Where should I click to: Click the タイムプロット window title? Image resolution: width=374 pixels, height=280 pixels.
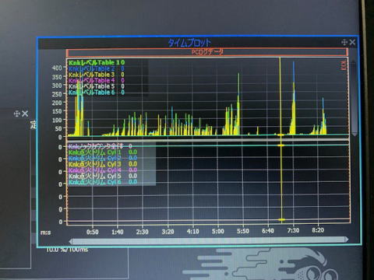189,43
